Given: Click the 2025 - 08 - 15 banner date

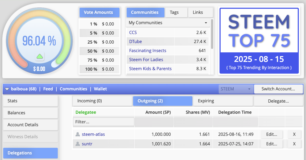Looking at the screenshot, I should coord(259,59).
